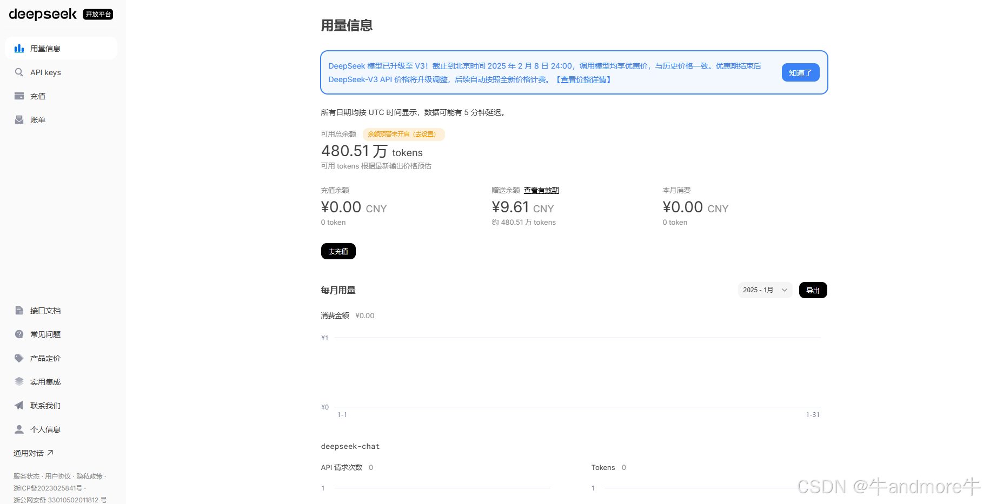Open the 产品定价 menu item
983x504 pixels.
[61, 358]
